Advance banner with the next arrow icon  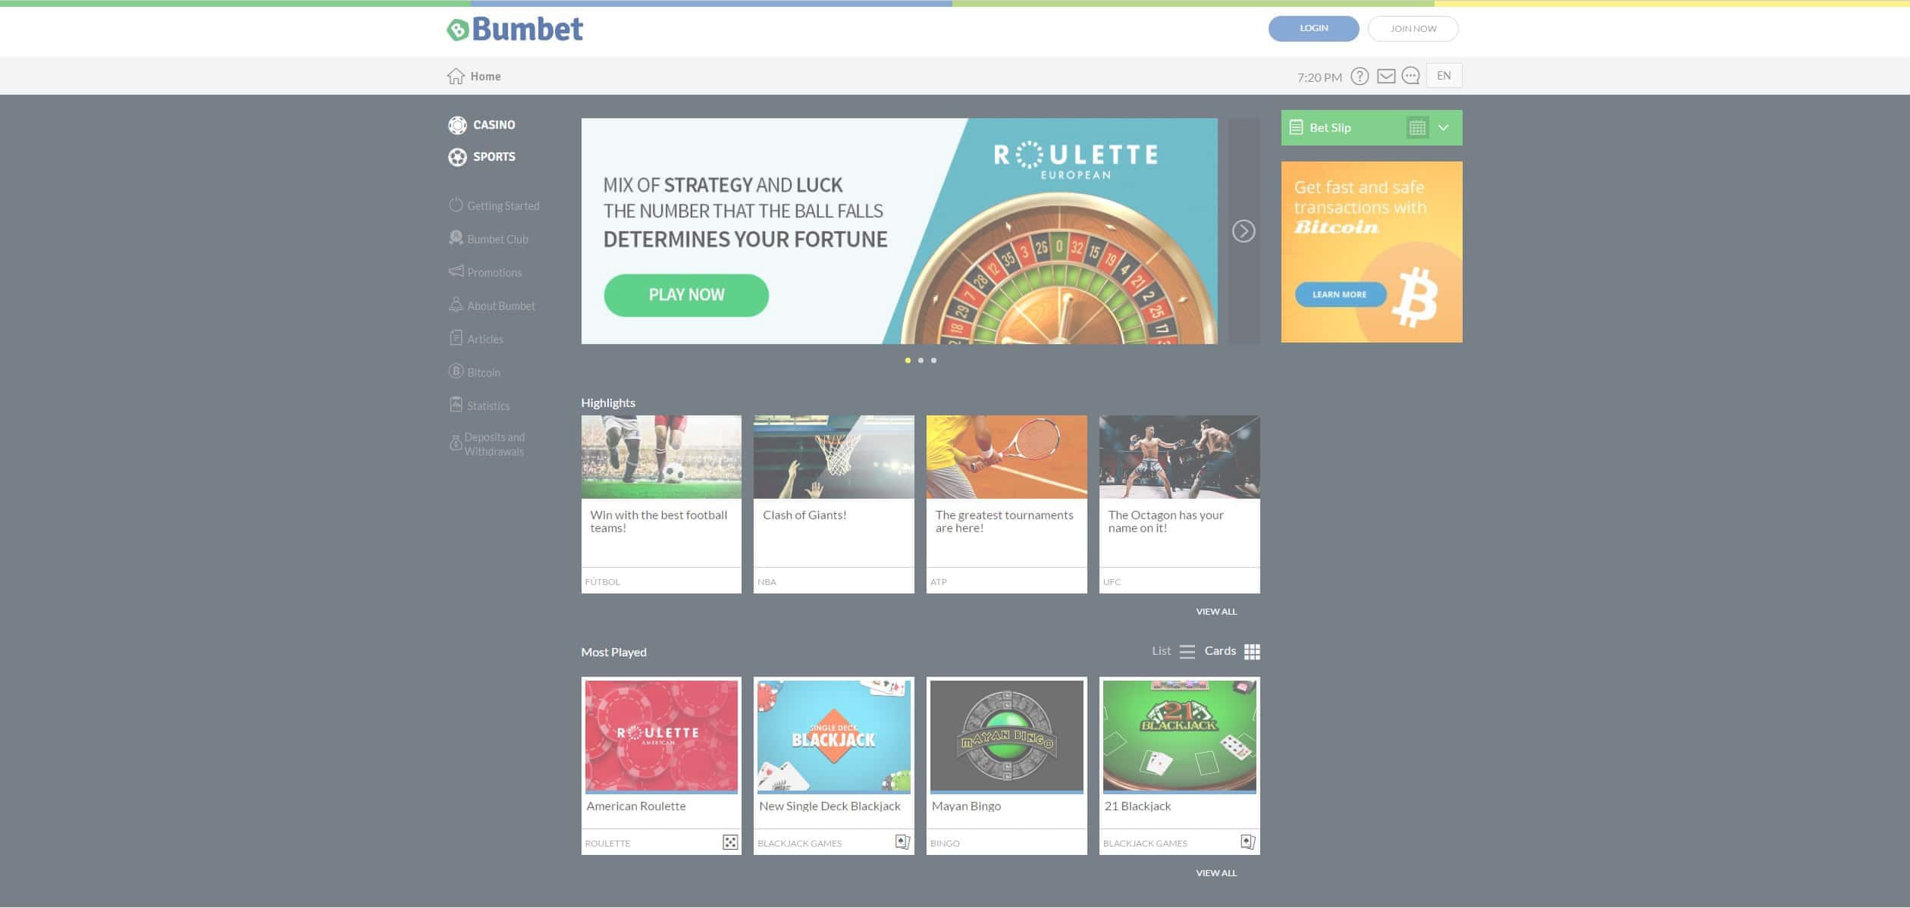[1244, 231]
